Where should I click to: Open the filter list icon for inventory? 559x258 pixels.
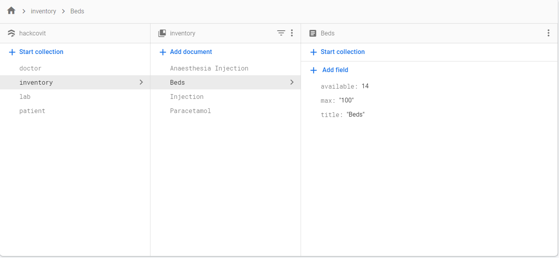pos(281,33)
